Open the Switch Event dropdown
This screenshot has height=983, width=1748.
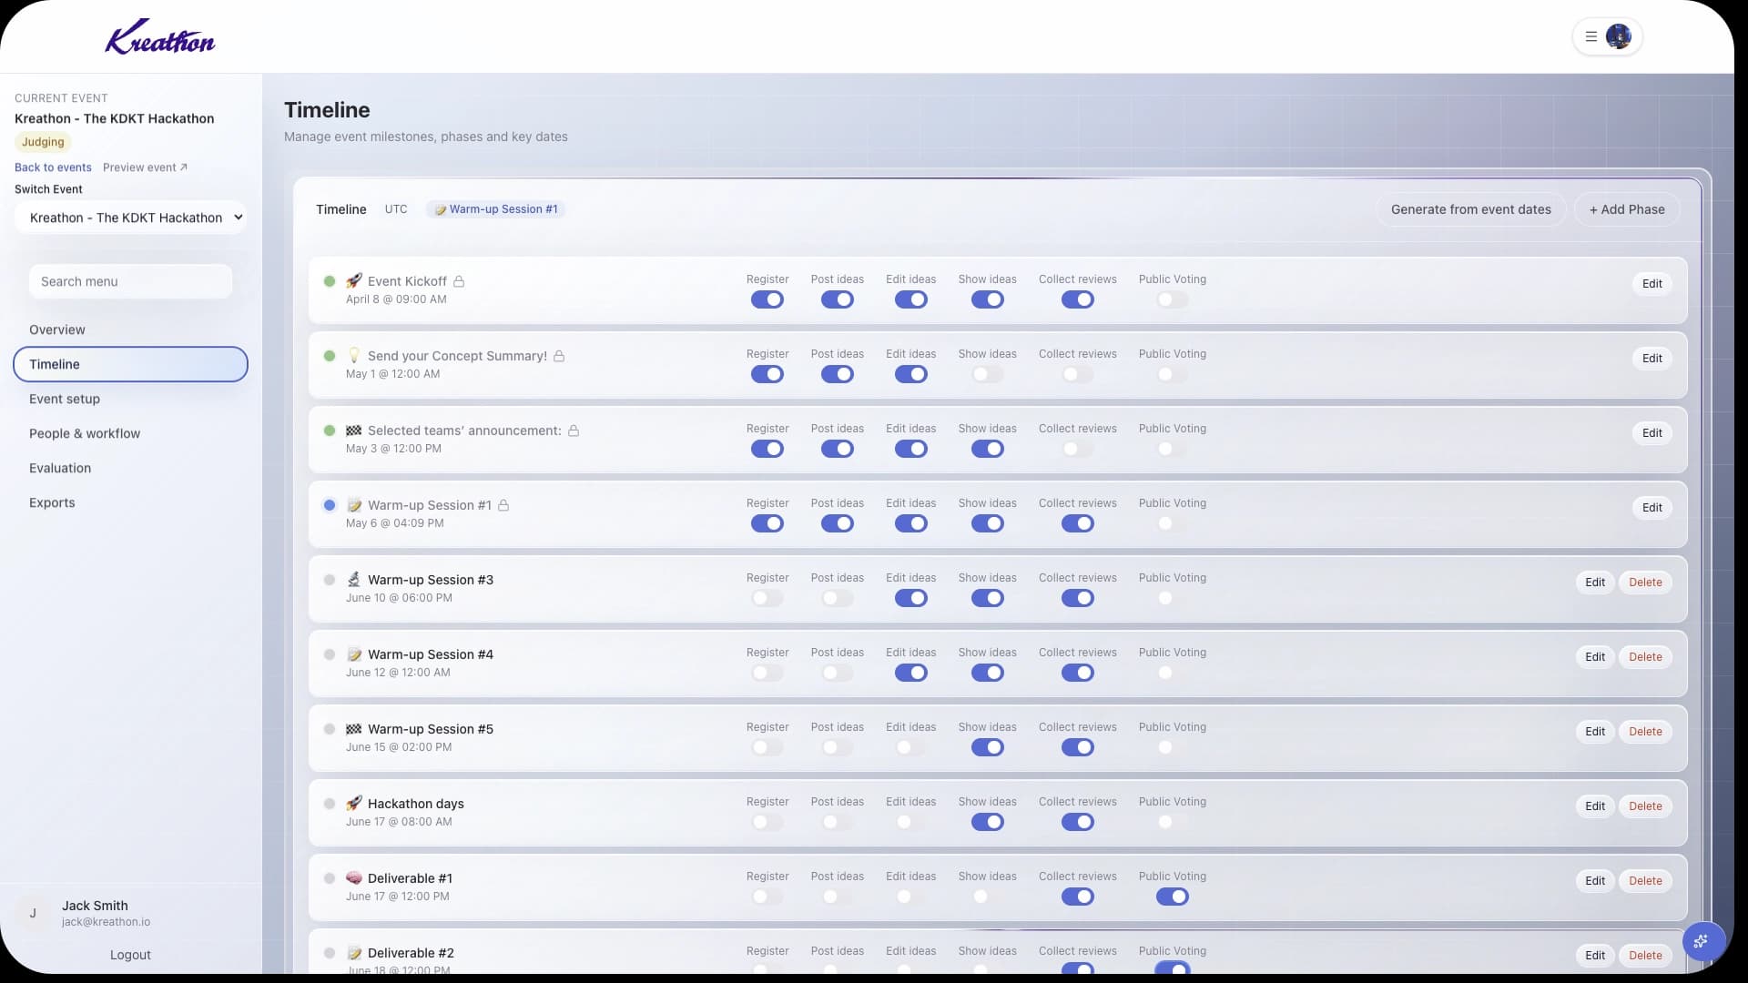point(130,218)
